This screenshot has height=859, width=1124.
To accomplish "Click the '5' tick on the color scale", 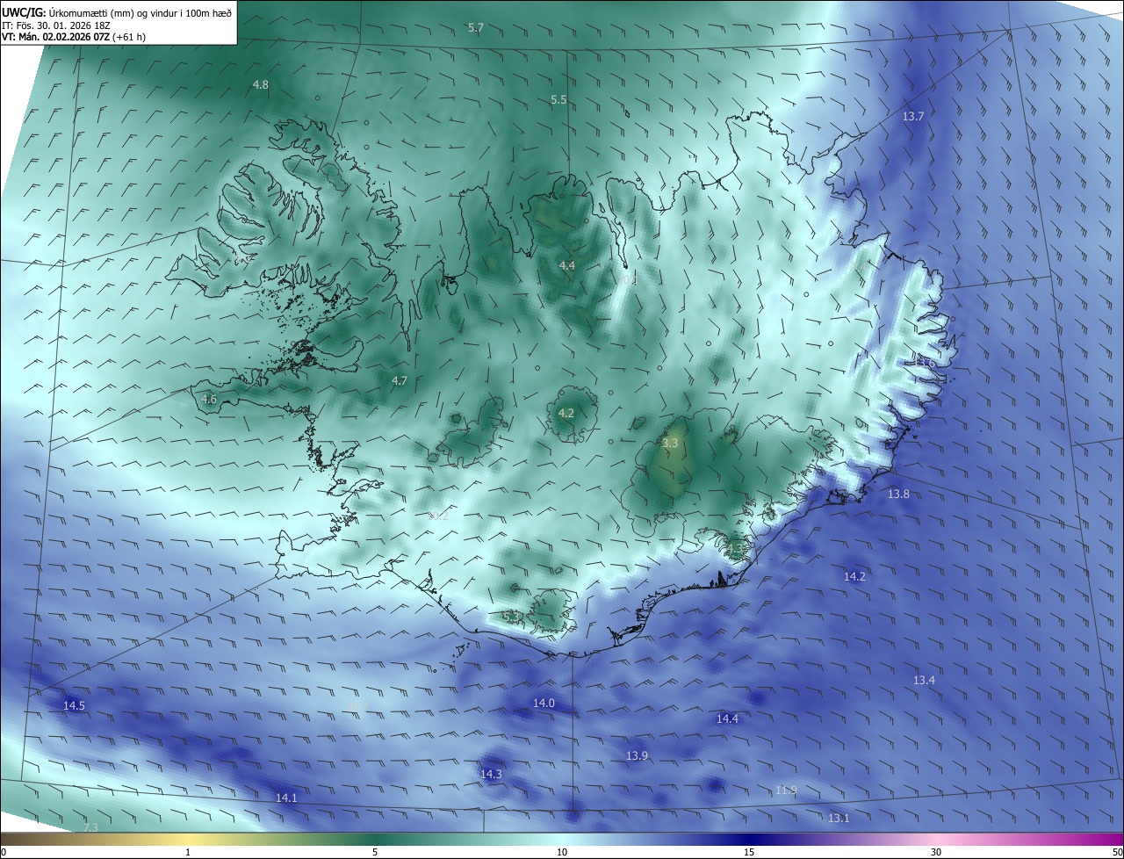I will (375, 852).
